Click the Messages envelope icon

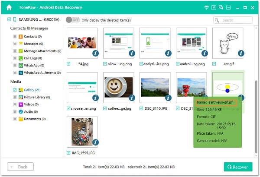pyautogui.click(x=20, y=44)
